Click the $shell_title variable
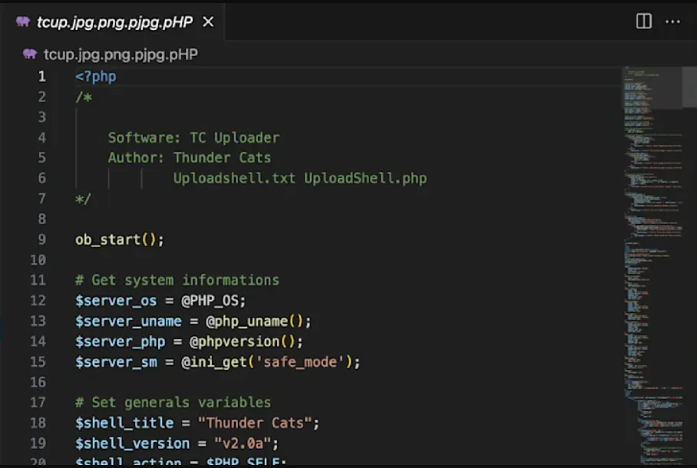 tap(124, 423)
